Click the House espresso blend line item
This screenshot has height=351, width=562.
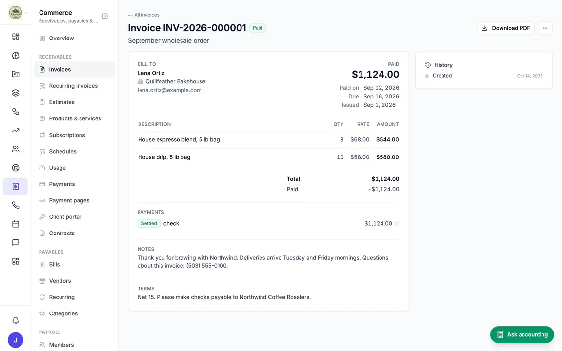tap(179, 140)
